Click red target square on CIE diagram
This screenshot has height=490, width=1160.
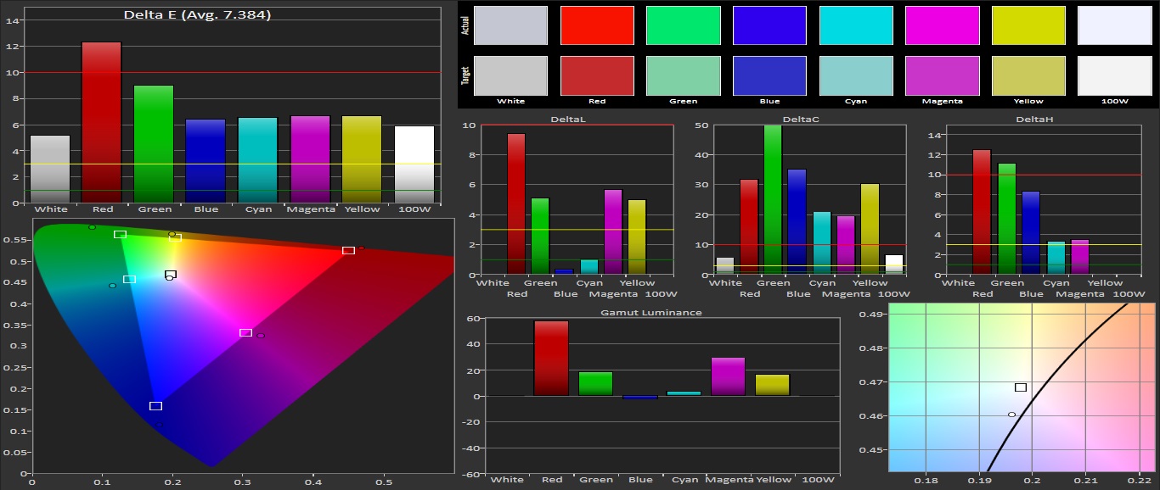point(348,250)
